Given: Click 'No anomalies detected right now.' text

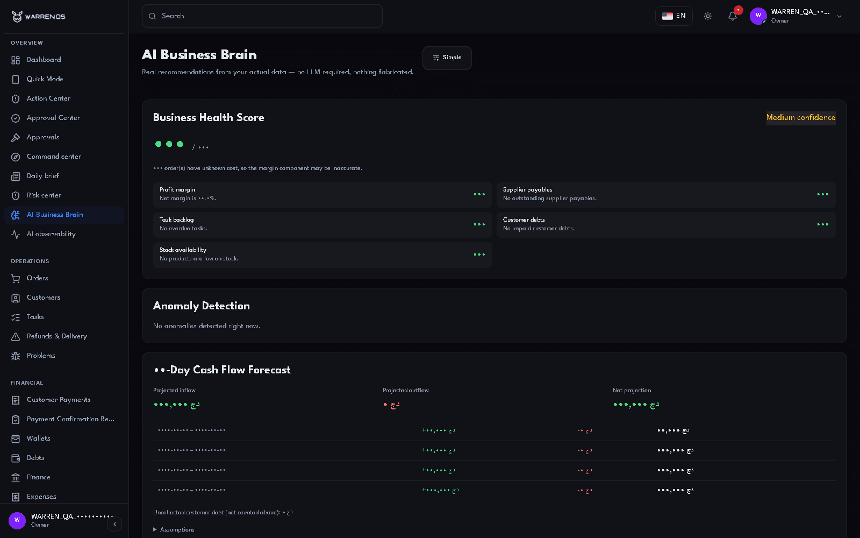Looking at the screenshot, I should 207,326.
